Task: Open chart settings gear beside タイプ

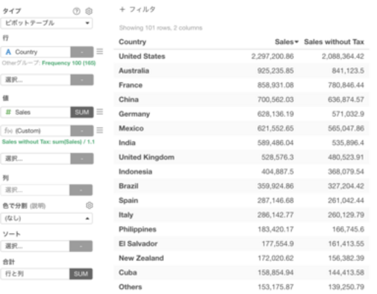Action: (89, 11)
